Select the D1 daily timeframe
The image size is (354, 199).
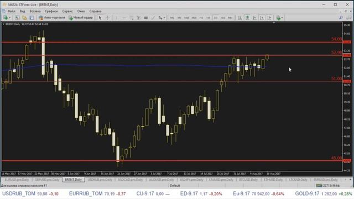click(x=216, y=18)
